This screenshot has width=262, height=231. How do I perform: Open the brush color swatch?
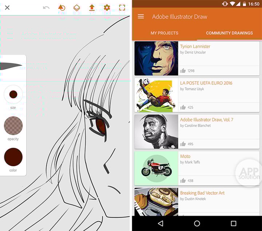coord(13,157)
